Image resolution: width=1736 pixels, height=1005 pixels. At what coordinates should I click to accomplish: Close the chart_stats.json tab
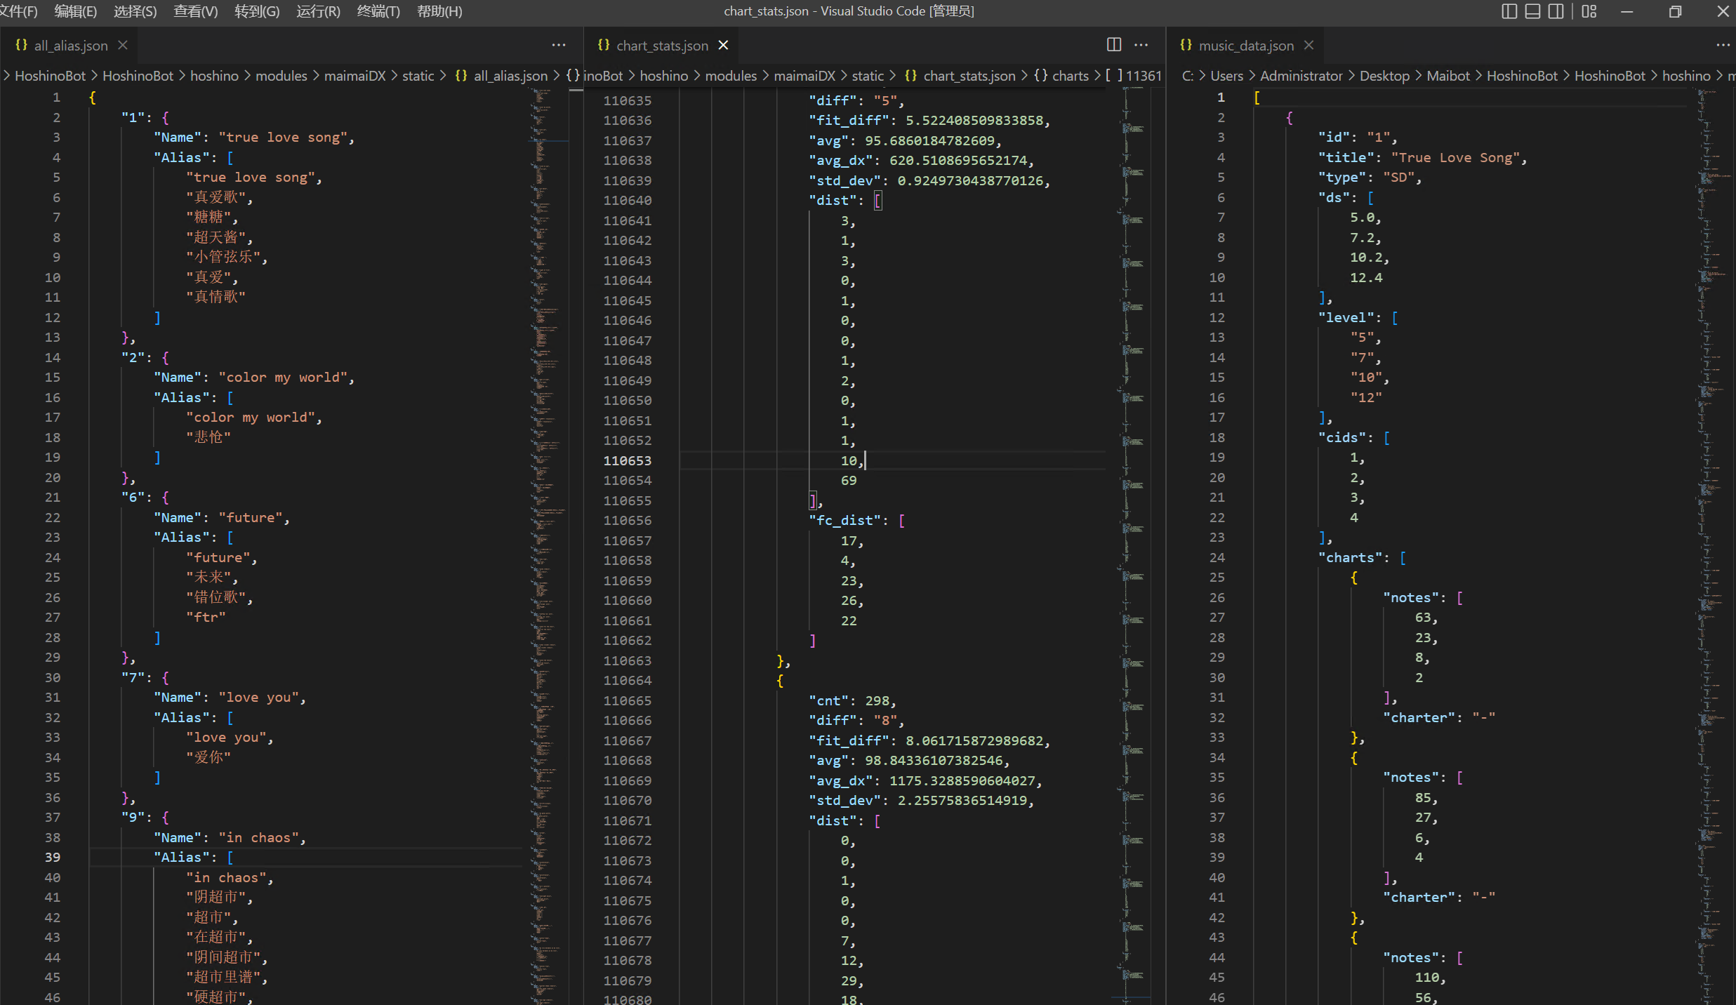723,45
